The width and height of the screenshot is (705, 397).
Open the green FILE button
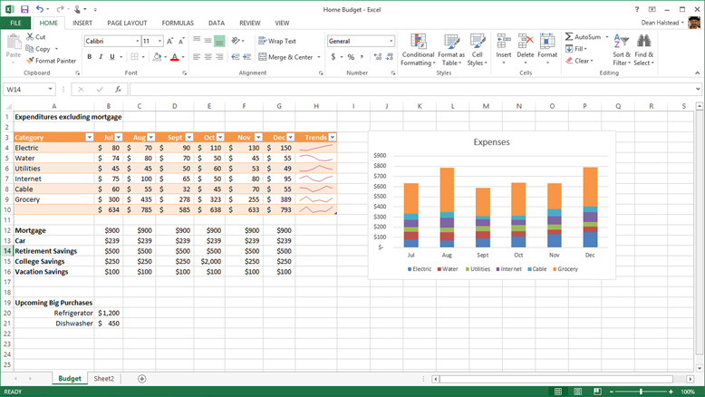coord(15,23)
